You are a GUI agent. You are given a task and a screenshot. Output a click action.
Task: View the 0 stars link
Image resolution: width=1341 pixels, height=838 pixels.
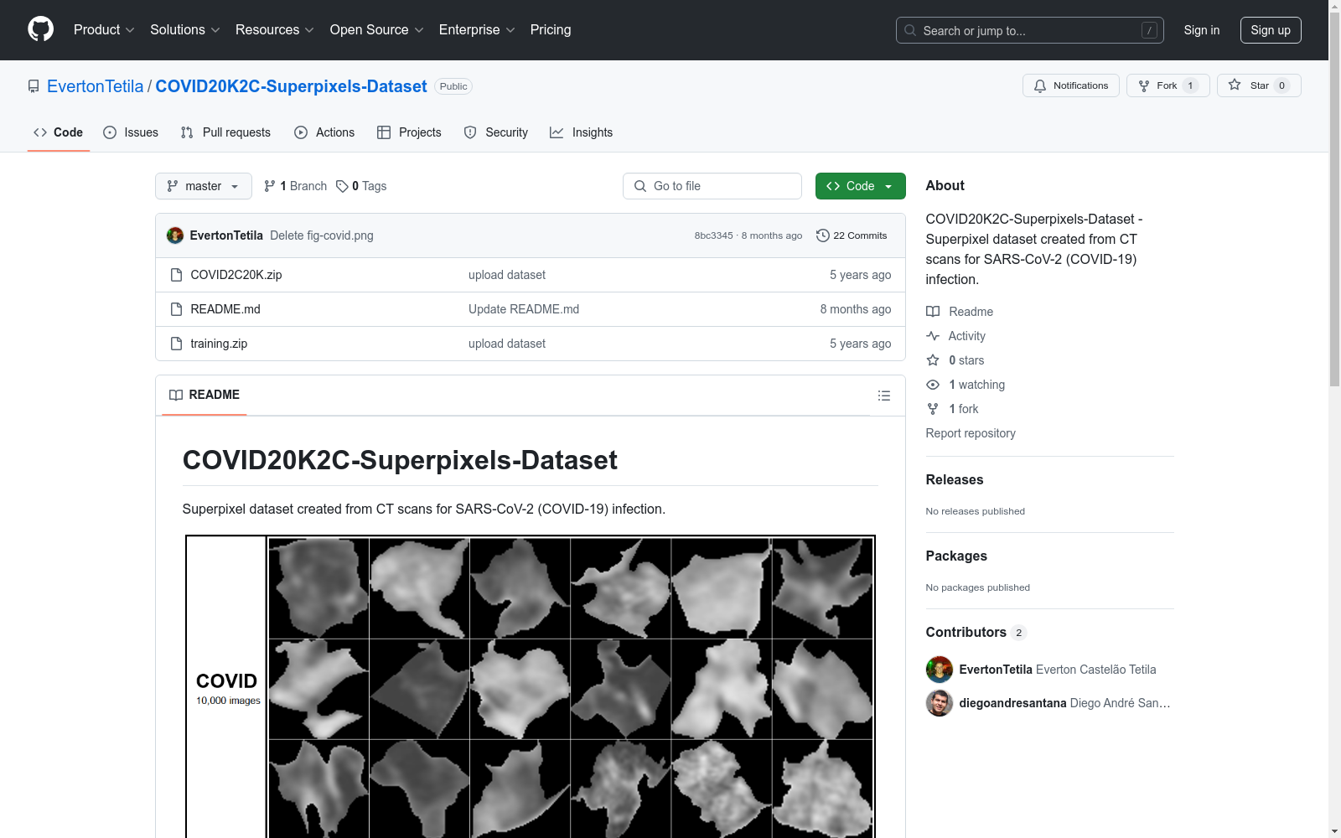(x=955, y=360)
